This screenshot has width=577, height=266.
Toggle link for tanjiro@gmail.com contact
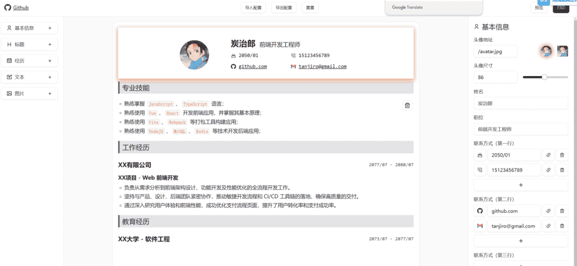548,226
